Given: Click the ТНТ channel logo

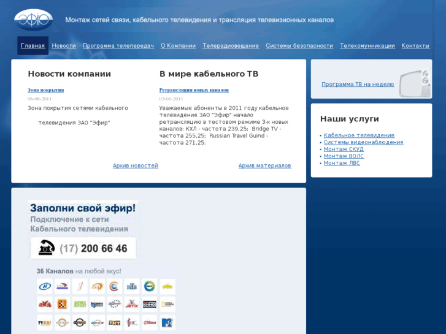Looking at the screenshot, I should [x=114, y=322].
